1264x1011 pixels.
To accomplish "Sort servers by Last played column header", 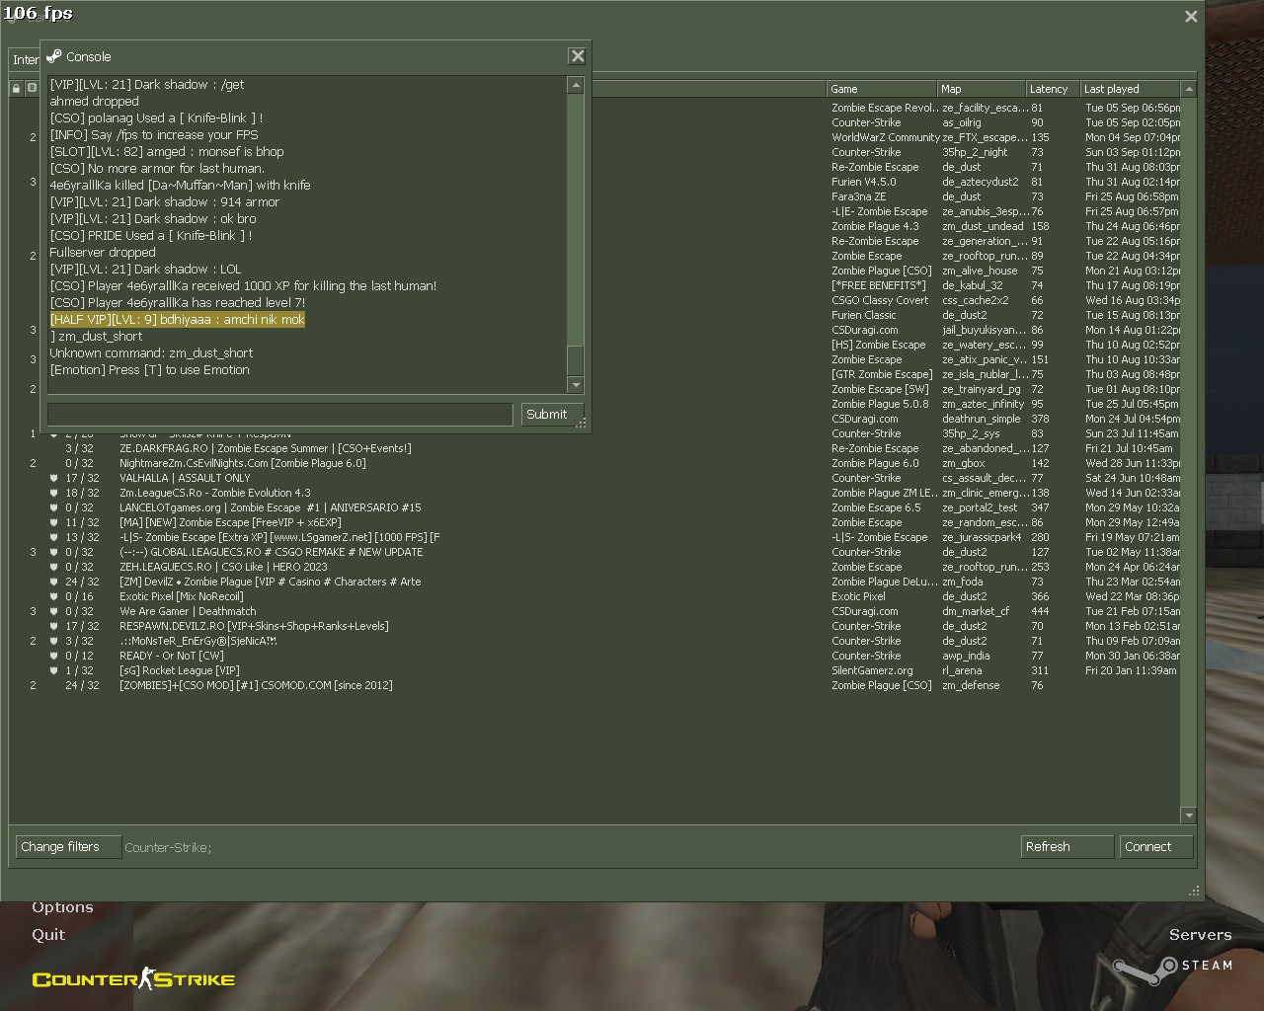I will pyautogui.click(x=1128, y=89).
